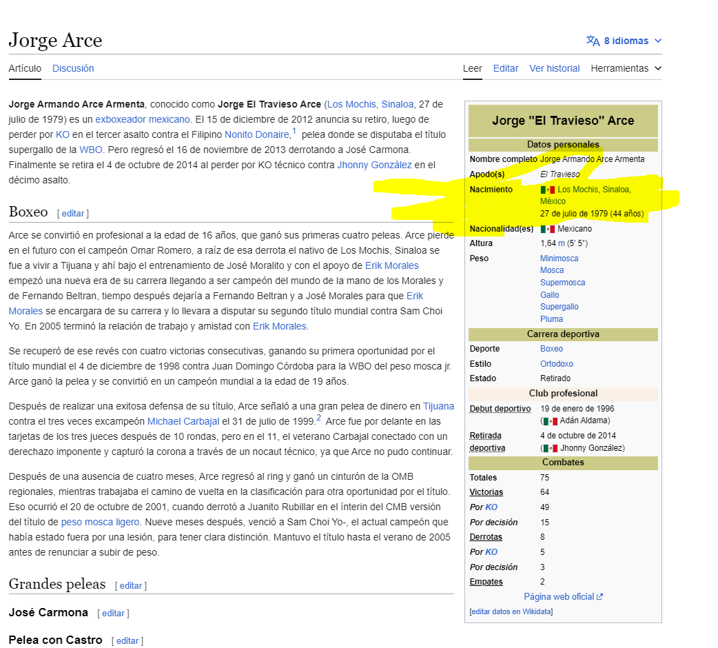Click the Jhonny González link in intro
718x648 pixels.
(x=375, y=165)
